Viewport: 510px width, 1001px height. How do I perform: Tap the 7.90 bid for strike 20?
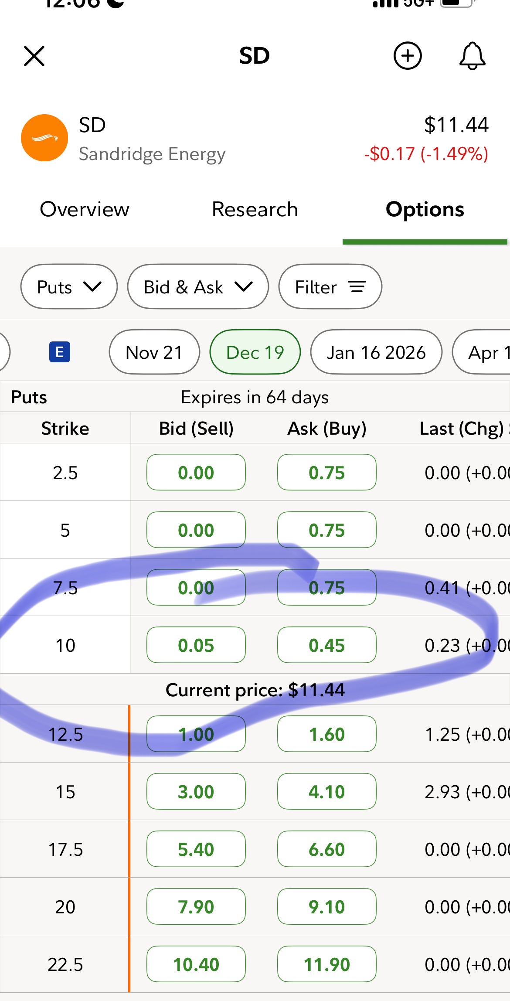coord(196,906)
